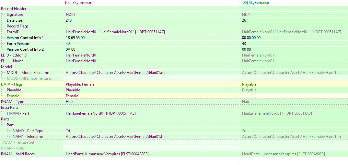This screenshot has height=165, width=348.
Task: Select the MODS - Alternate Textures row
Action: (174, 78)
